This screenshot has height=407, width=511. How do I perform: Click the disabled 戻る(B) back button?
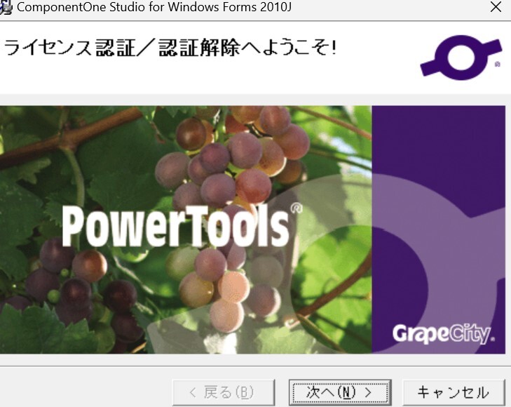pyautogui.click(x=224, y=392)
